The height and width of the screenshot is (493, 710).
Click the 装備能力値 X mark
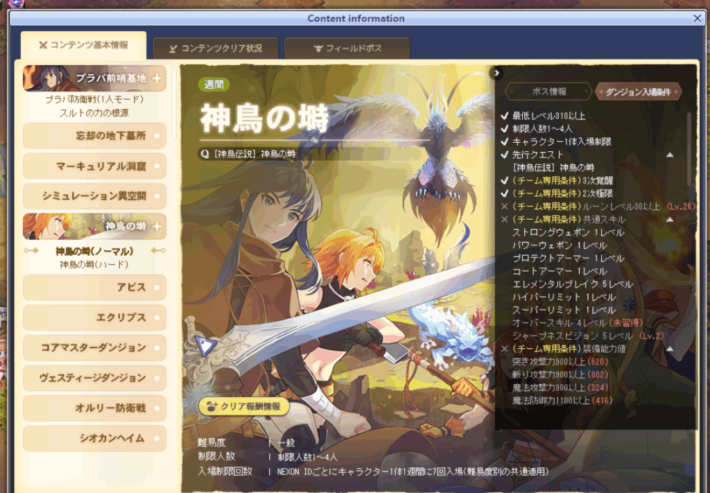coord(505,349)
